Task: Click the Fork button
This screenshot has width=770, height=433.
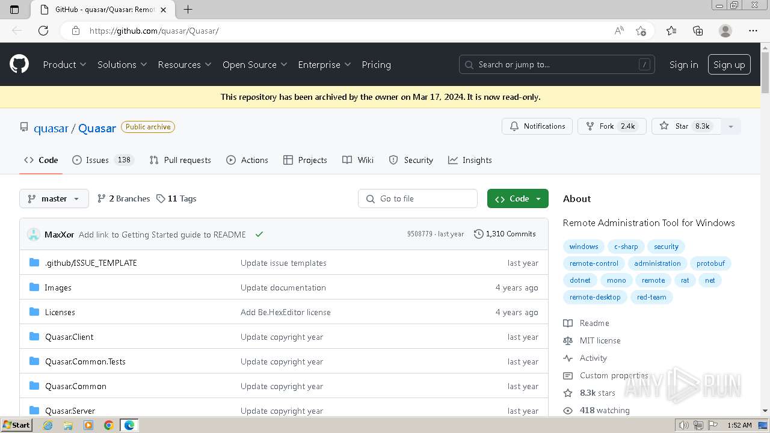Action: [612, 126]
